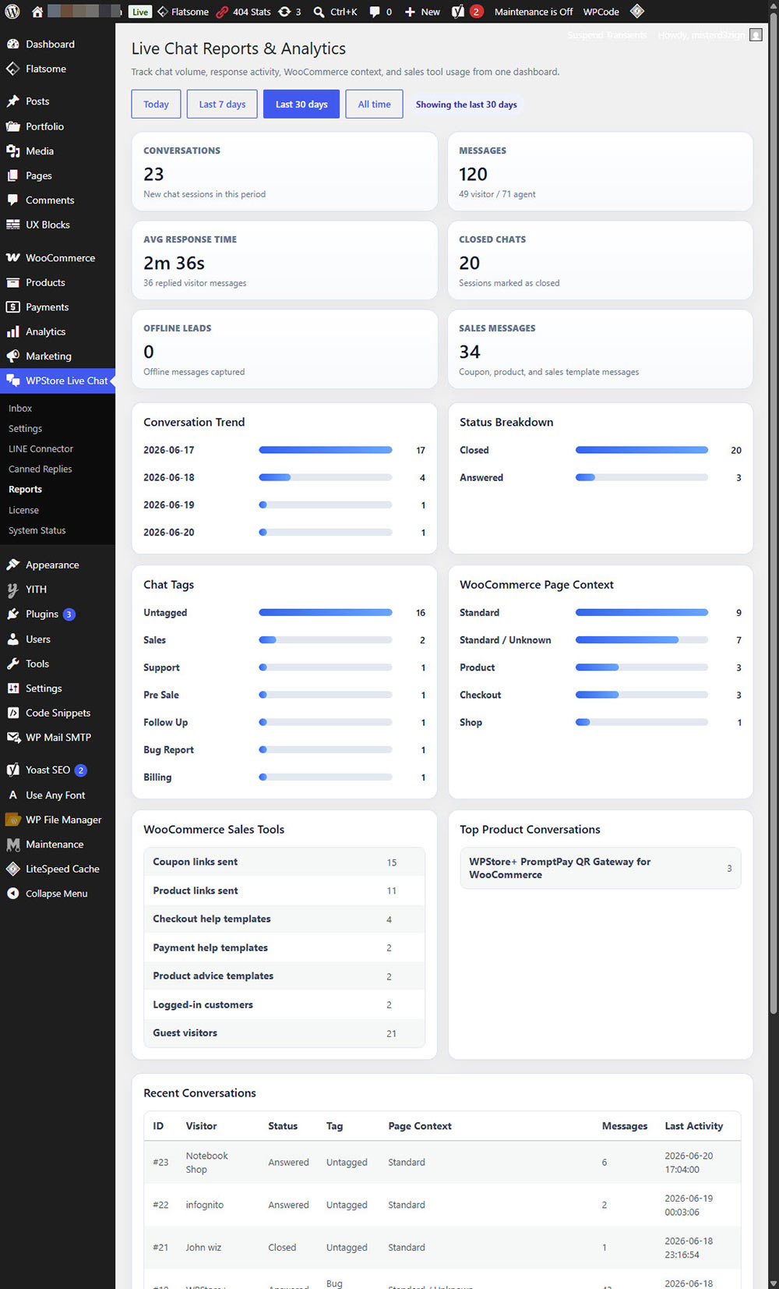Open WooCommerce in the sidebar

58,258
